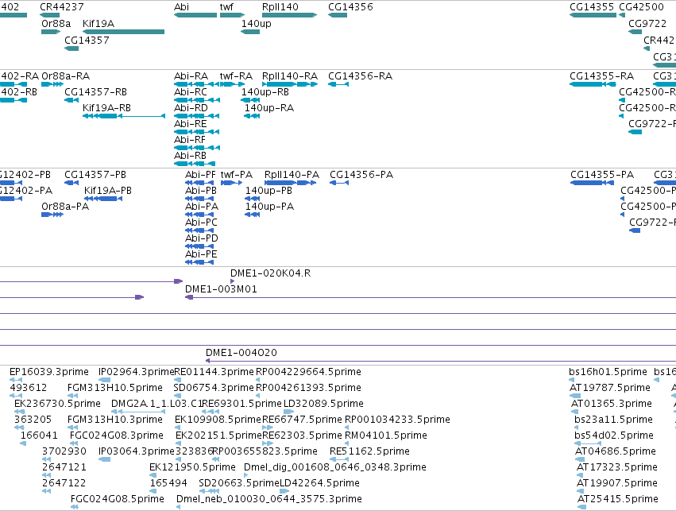This screenshot has width=676, height=511.
Task: Select the 140up-RA transcript label
Action: click(269, 108)
